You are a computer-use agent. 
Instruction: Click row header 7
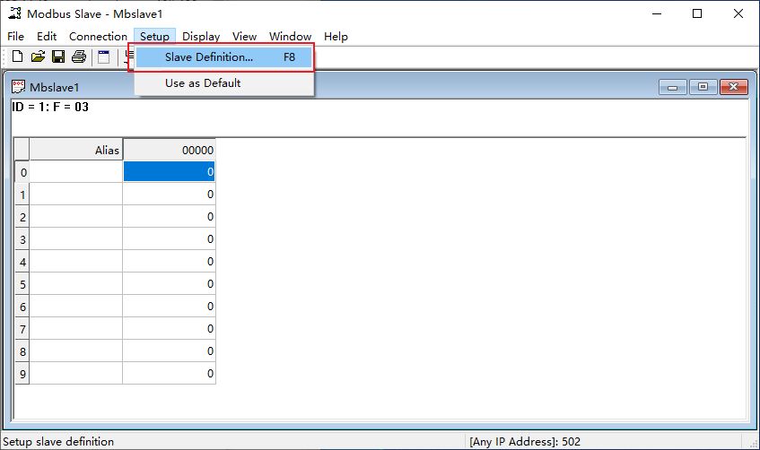click(22, 328)
